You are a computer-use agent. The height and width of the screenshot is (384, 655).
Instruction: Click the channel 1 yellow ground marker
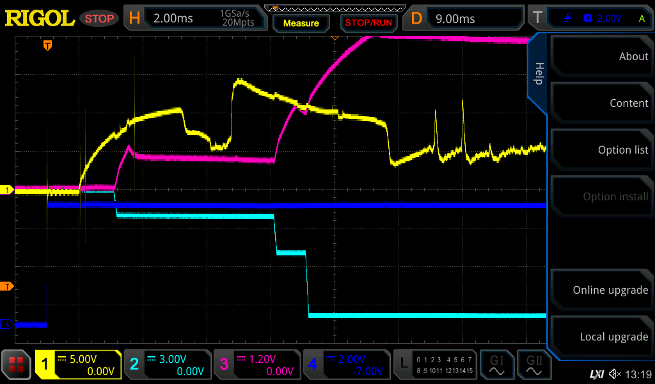(x=8, y=190)
